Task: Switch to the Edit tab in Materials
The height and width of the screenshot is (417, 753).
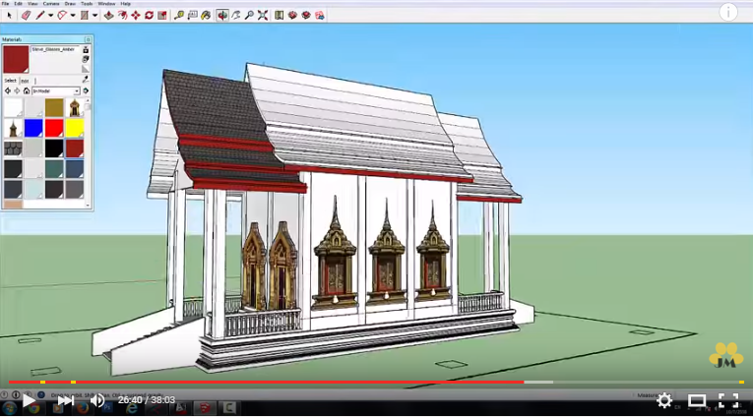Action: point(25,81)
